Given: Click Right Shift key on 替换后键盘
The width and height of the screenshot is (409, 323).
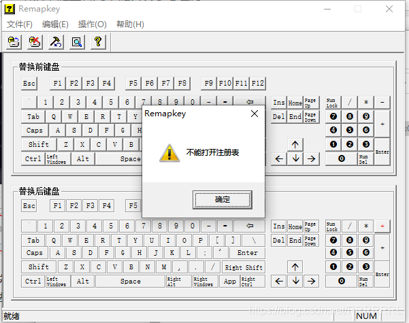Looking at the screenshot, I should click(x=244, y=267).
